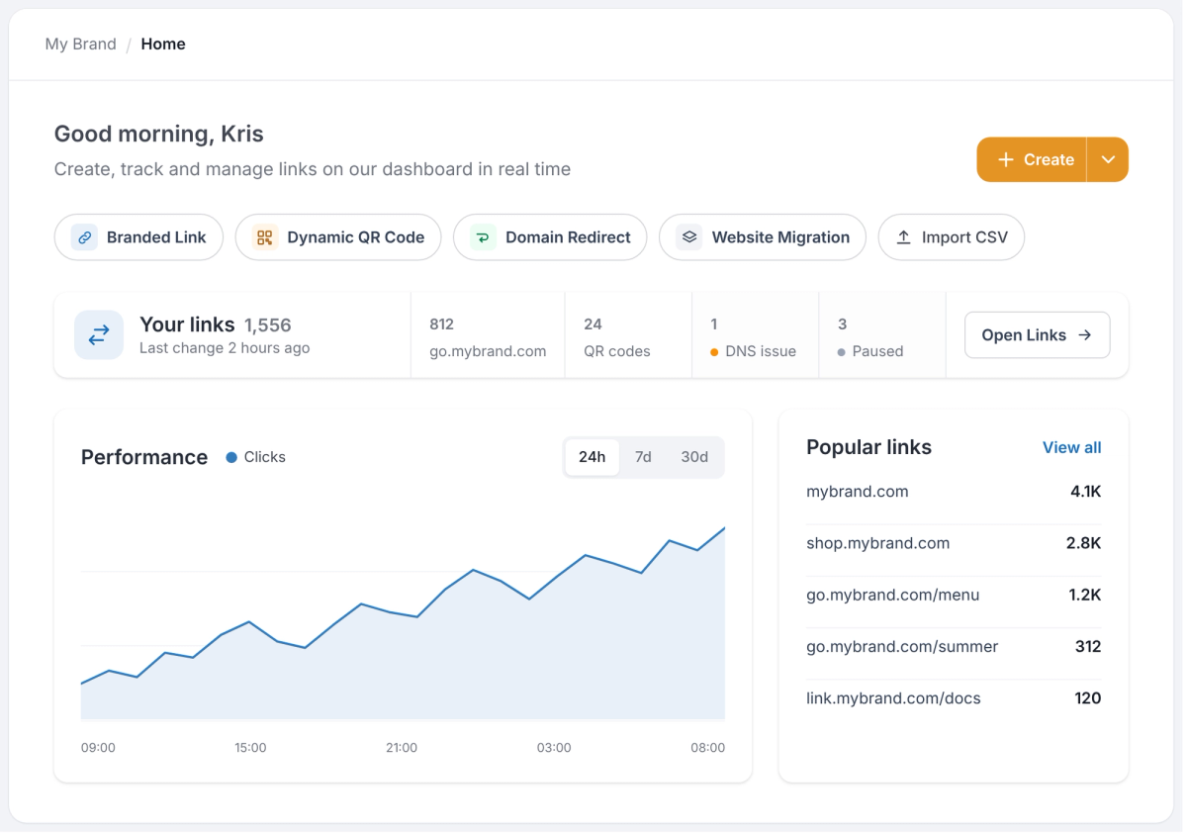Click the Branded Link chain icon
Screen dimensions: 1187x834
coord(85,237)
